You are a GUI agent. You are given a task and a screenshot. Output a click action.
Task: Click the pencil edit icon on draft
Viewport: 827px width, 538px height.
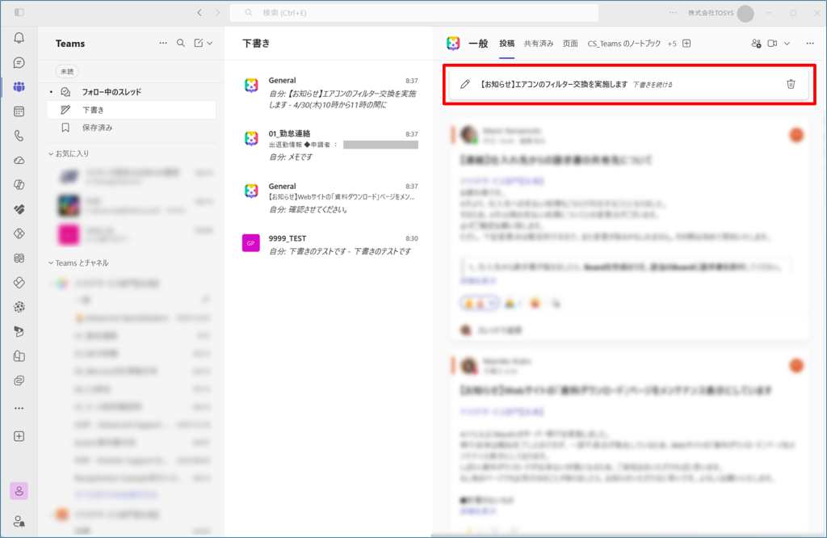click(x=465, y=84)
